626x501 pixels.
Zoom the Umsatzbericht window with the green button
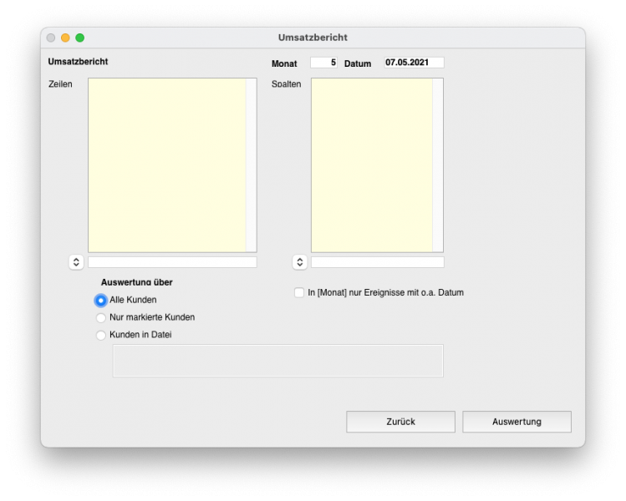(x=79, y=38)
